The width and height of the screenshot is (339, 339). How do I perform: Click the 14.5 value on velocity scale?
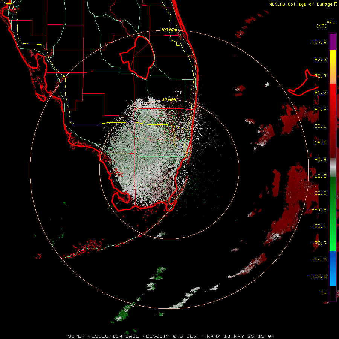click(321, 143)
